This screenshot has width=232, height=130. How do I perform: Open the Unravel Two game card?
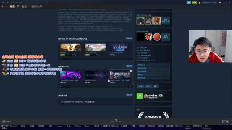coord(95,49)
